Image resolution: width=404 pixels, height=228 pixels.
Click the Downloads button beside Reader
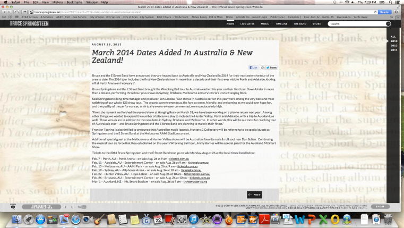tap(396, 12)
